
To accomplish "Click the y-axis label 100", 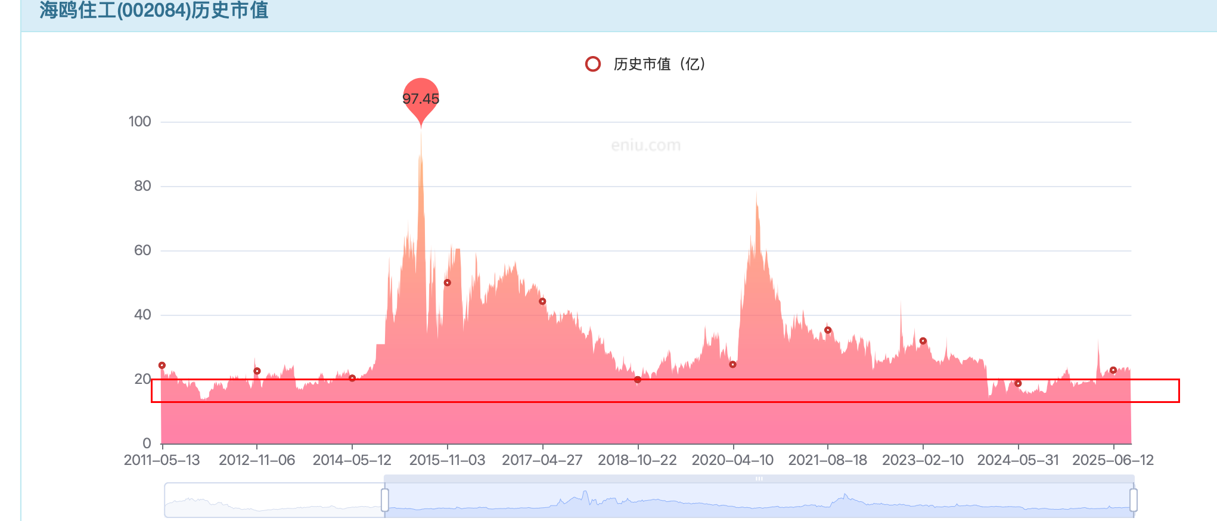I will point(140,122).
